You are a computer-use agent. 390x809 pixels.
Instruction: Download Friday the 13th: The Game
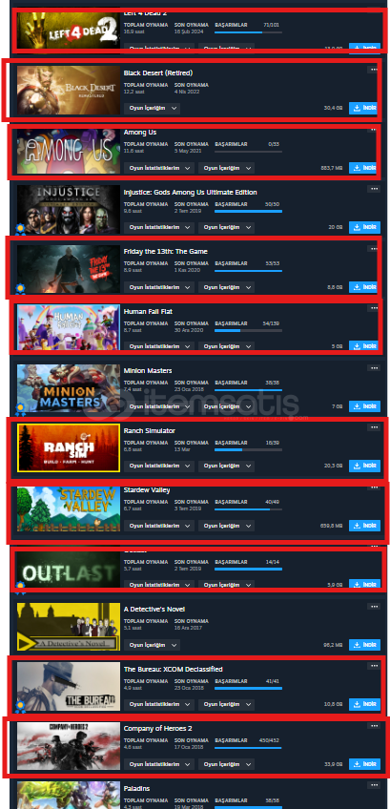[x=364, y=287]
